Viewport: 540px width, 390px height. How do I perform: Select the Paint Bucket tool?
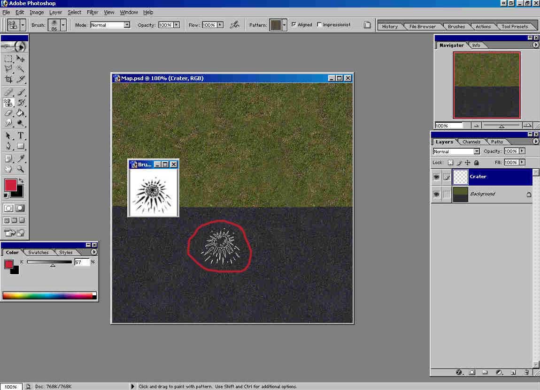pyautogui.click(x=21, y=113)
